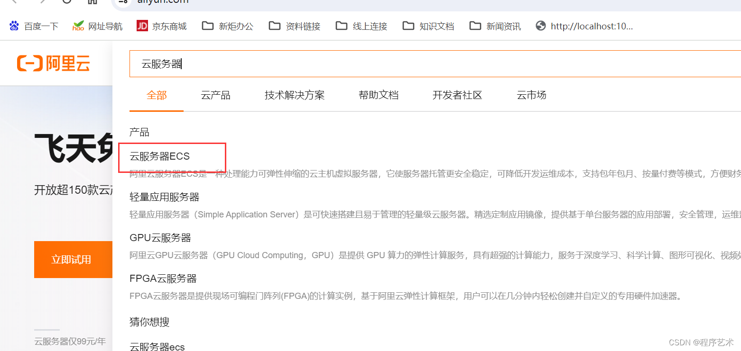Viewport: 741px width, 351px height.
Task: Click the Baidu paw bookmark icon
Action: pos(14,26)
